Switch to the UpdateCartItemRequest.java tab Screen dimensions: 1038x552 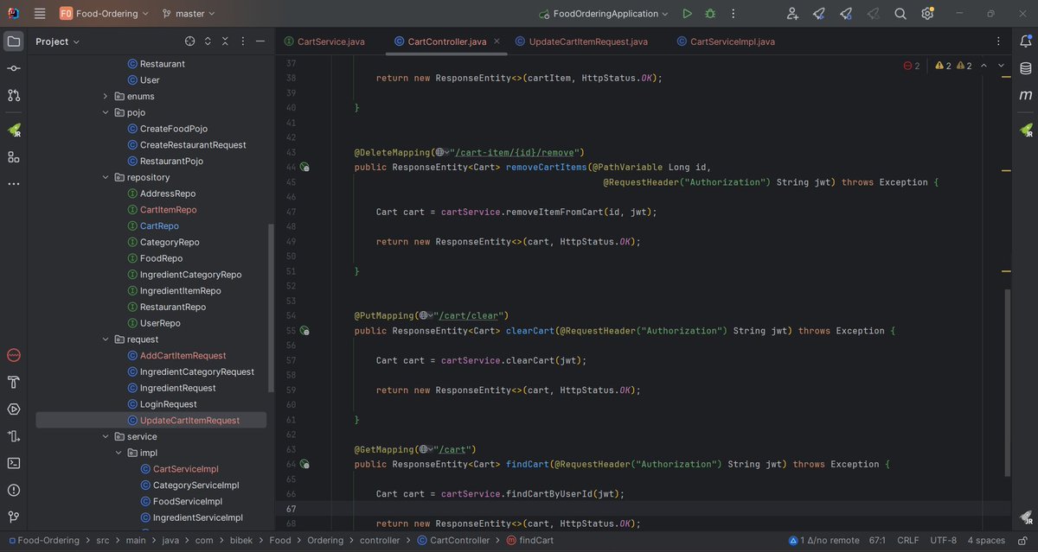pyautogui.click(x=580, y=41)
